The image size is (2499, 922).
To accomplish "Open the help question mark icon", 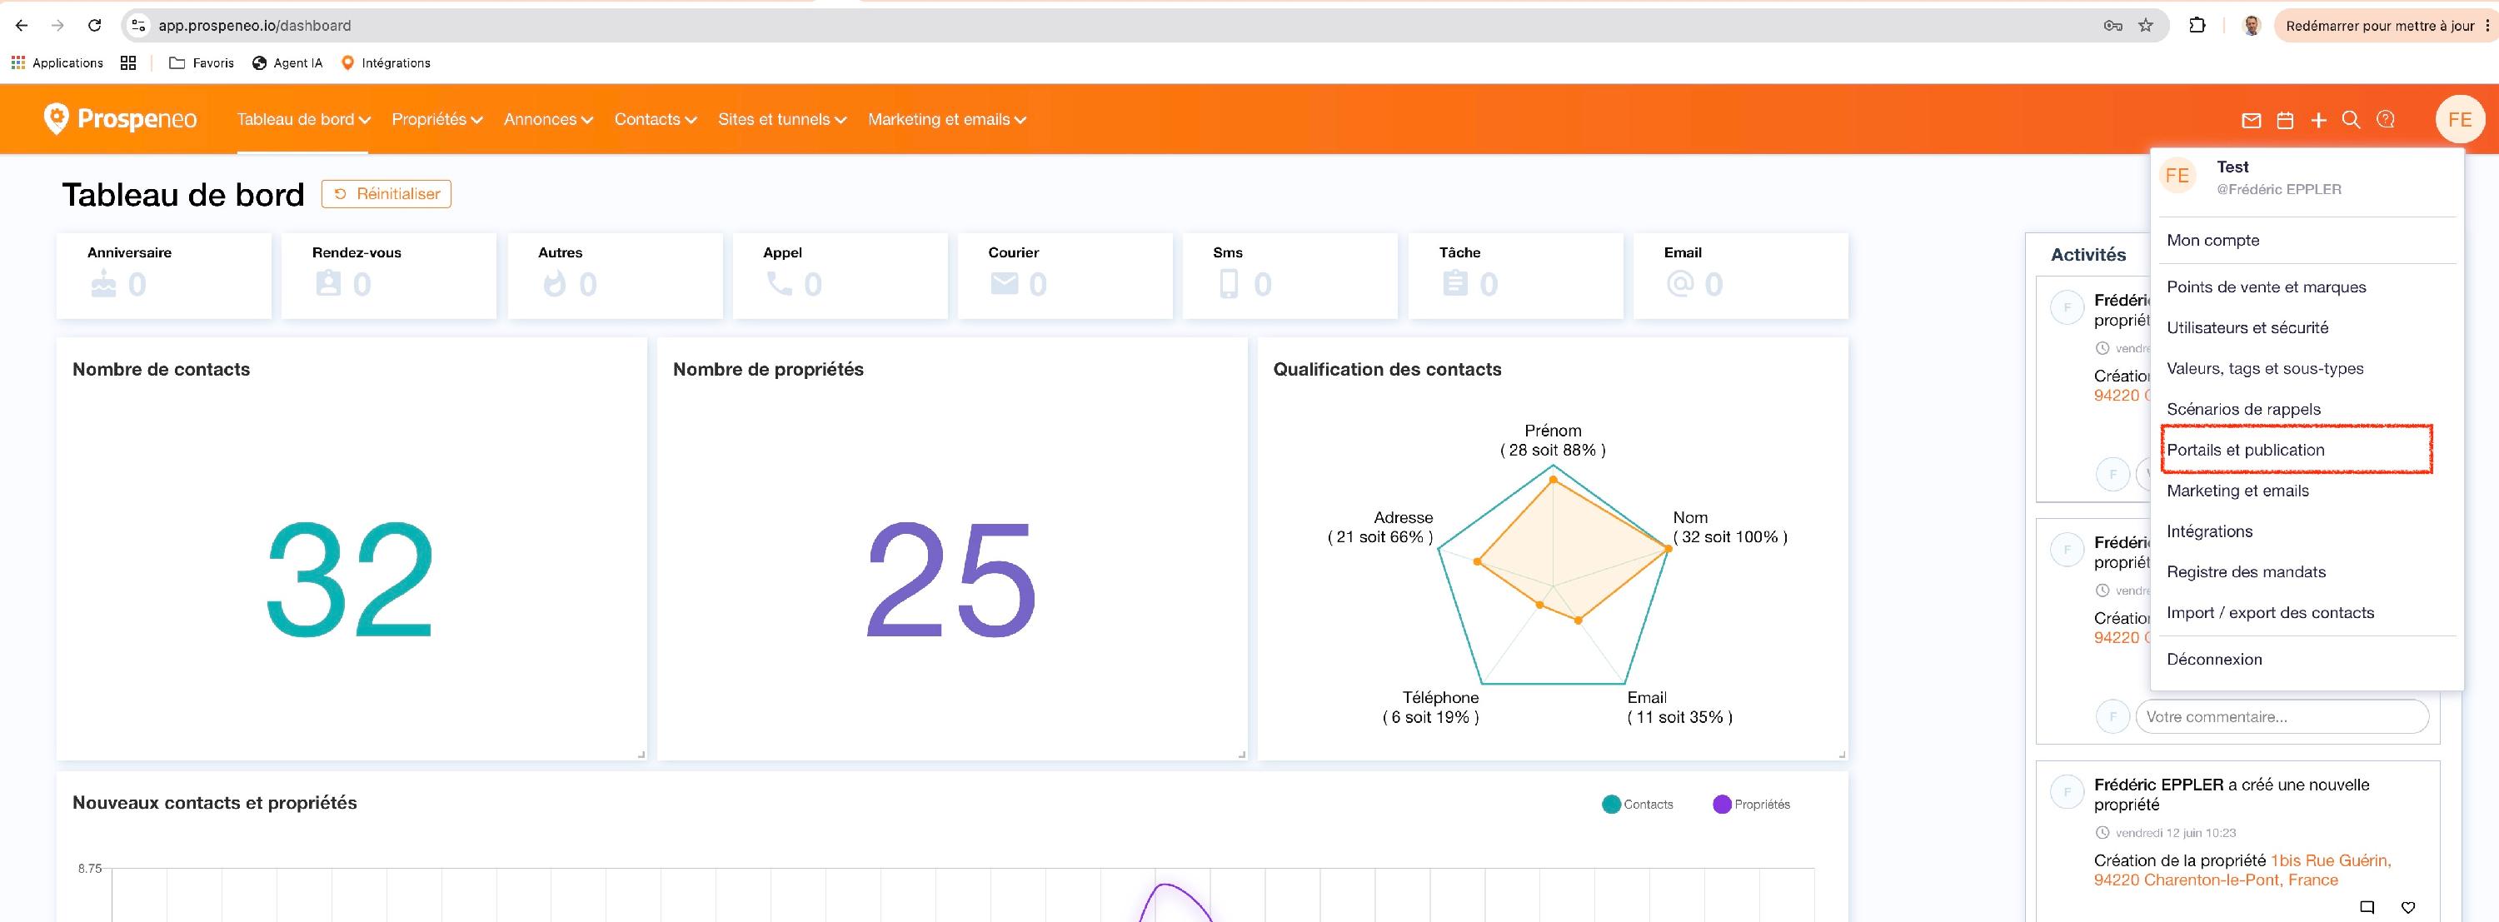I will click(2386, 119).
